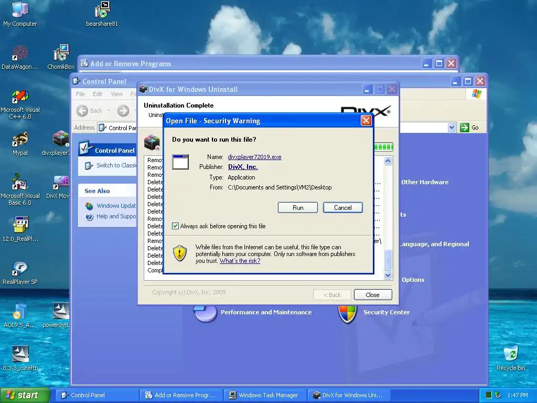Open Microsoft Visual C++ 6.0 shortcut
Viewport: 537px width, 403px height.
[20, 104]
